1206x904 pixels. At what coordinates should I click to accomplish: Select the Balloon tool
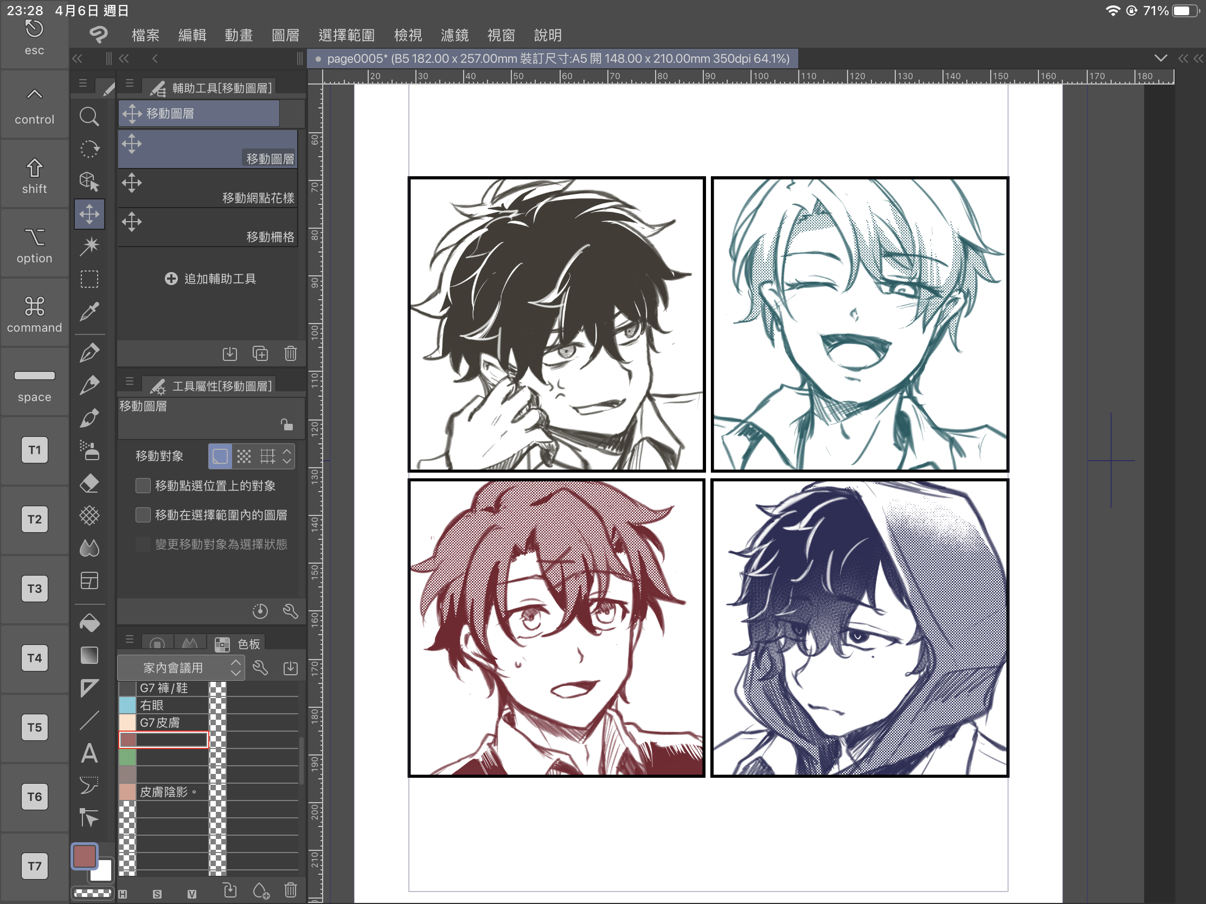89,785
